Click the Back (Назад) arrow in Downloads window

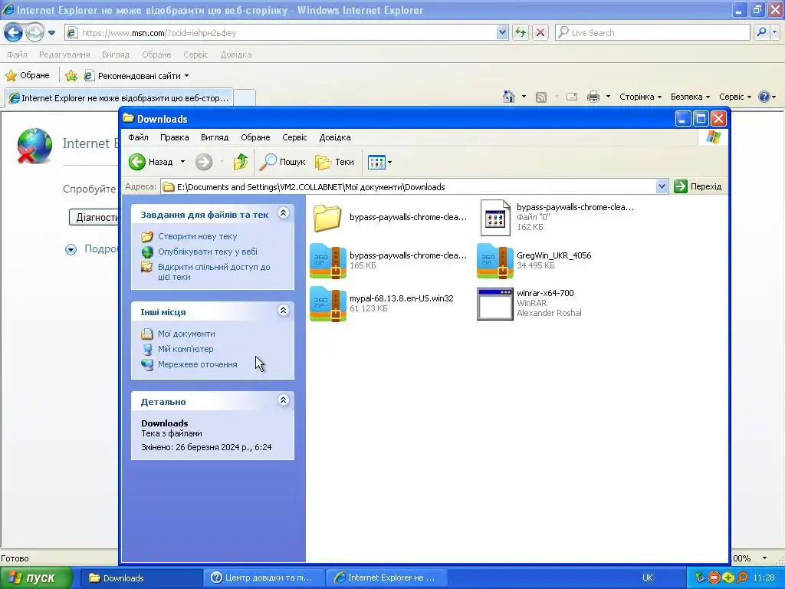(x=136, y=162)
